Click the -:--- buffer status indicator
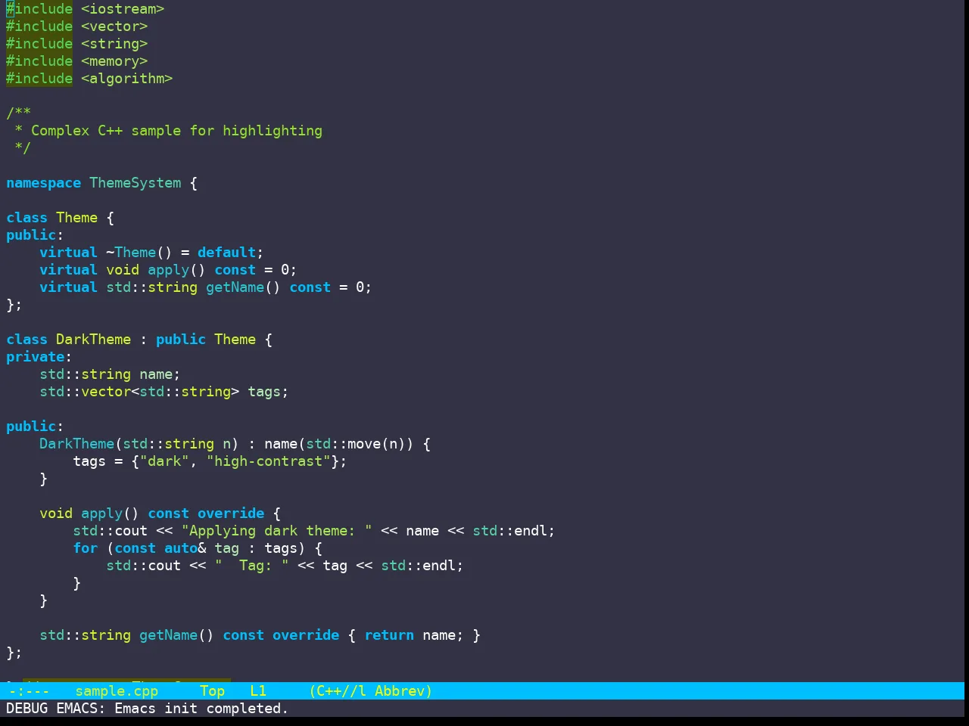Screen dimensions: 969x726 [29, 690]
